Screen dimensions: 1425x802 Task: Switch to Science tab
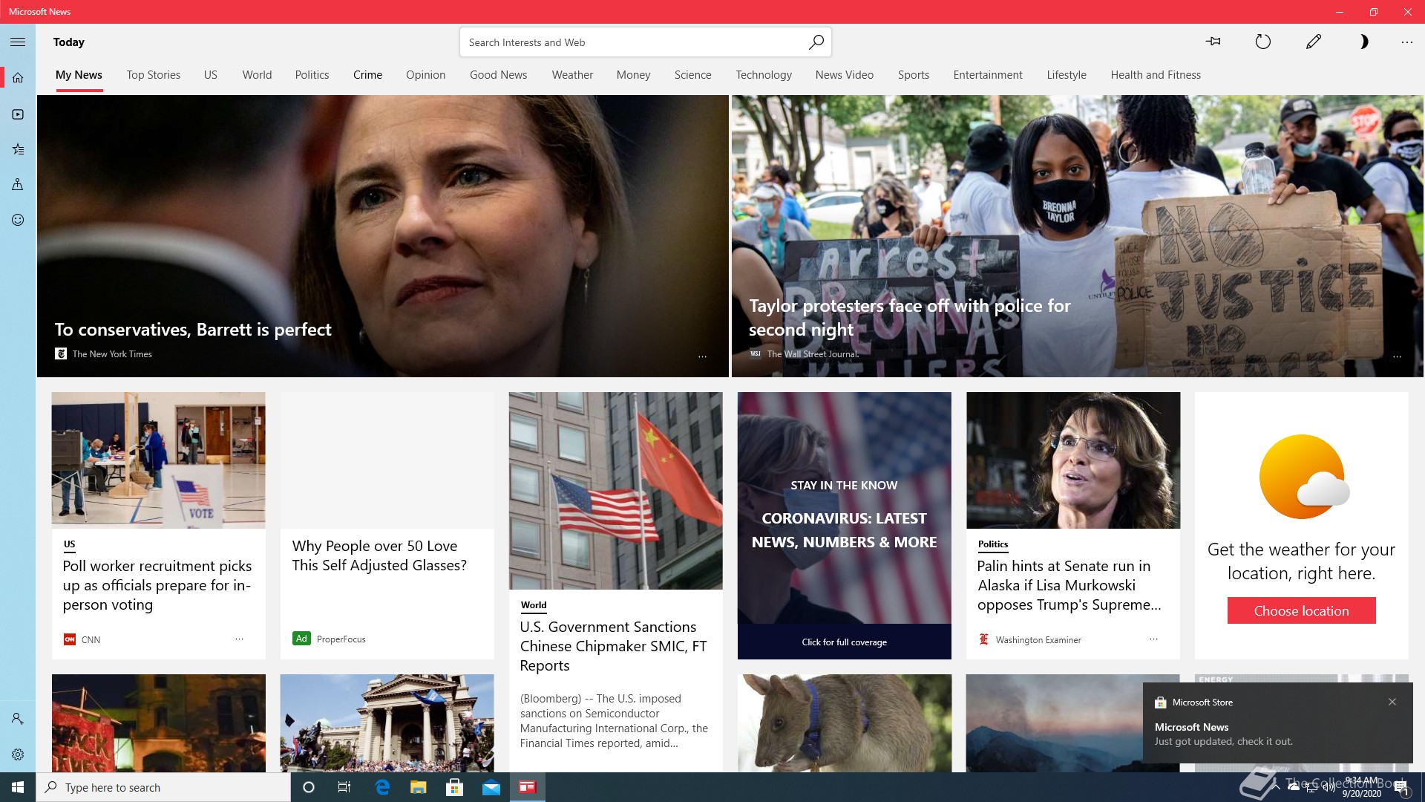pyautogui.click(x=692, y=75)
